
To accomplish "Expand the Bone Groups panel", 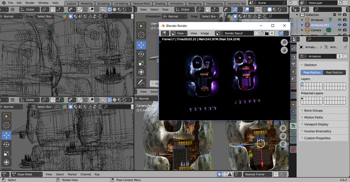I will 323,111.
